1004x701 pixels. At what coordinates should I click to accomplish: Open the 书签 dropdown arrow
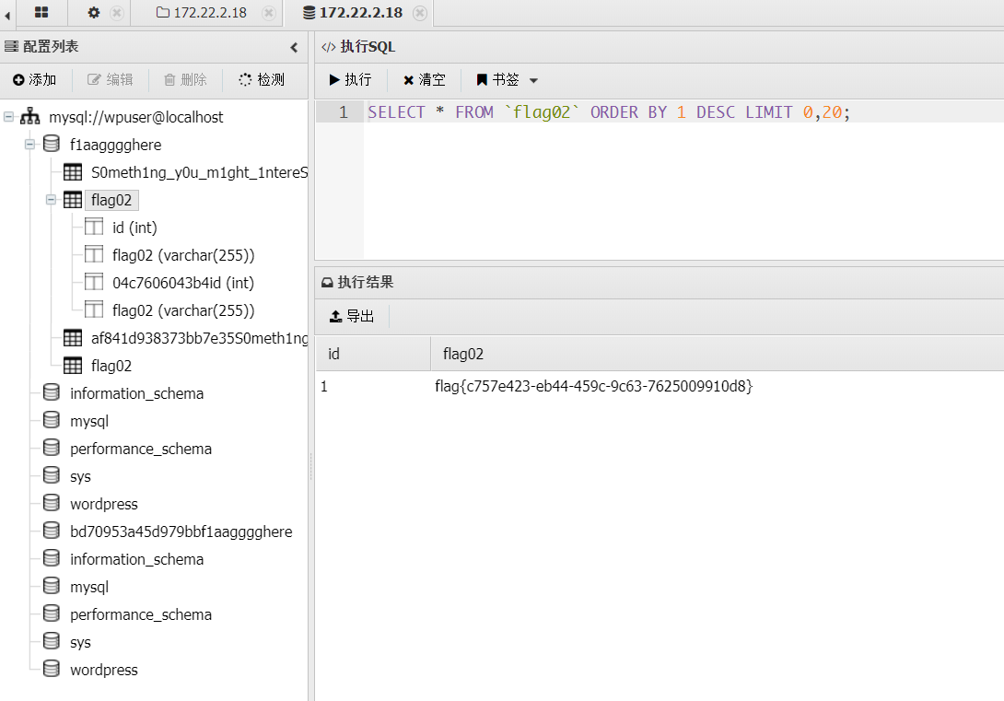(533, 81)
